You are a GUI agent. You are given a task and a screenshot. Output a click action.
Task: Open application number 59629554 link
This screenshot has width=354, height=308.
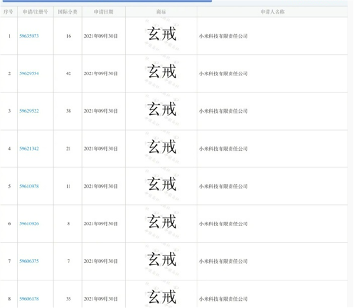(29, 74)
